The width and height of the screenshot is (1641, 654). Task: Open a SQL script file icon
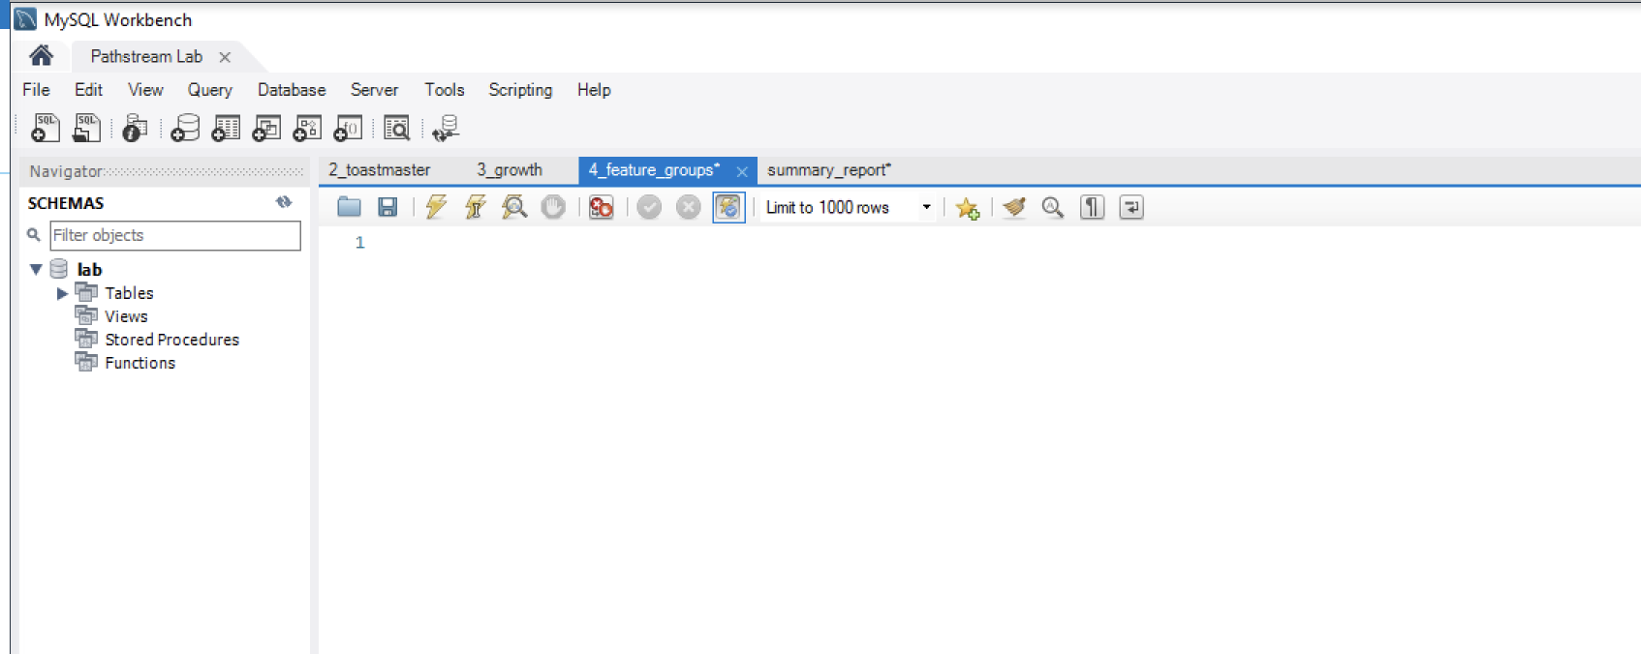point(86,128)
